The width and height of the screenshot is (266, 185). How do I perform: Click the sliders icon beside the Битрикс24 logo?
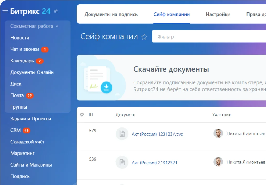click(55, 11)
